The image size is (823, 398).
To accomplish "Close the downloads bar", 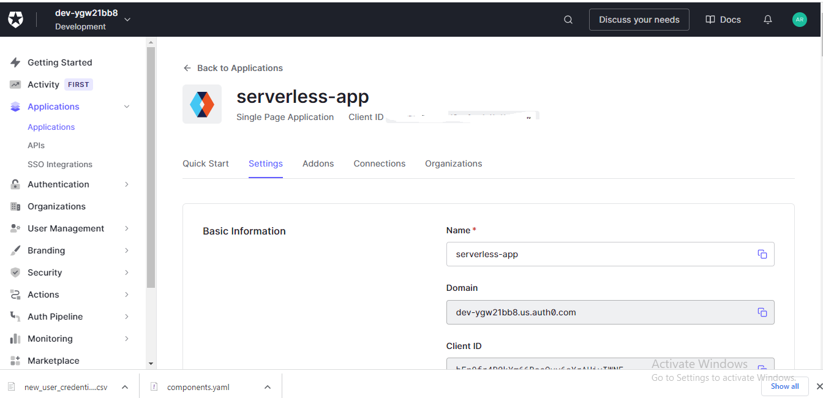I will [x=819, y=386].
